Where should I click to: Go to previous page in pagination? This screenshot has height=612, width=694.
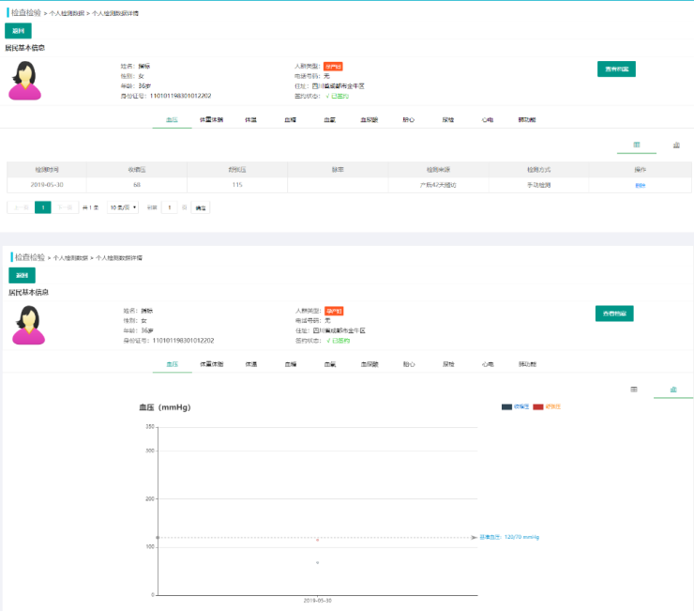click(x=19, y=207)
